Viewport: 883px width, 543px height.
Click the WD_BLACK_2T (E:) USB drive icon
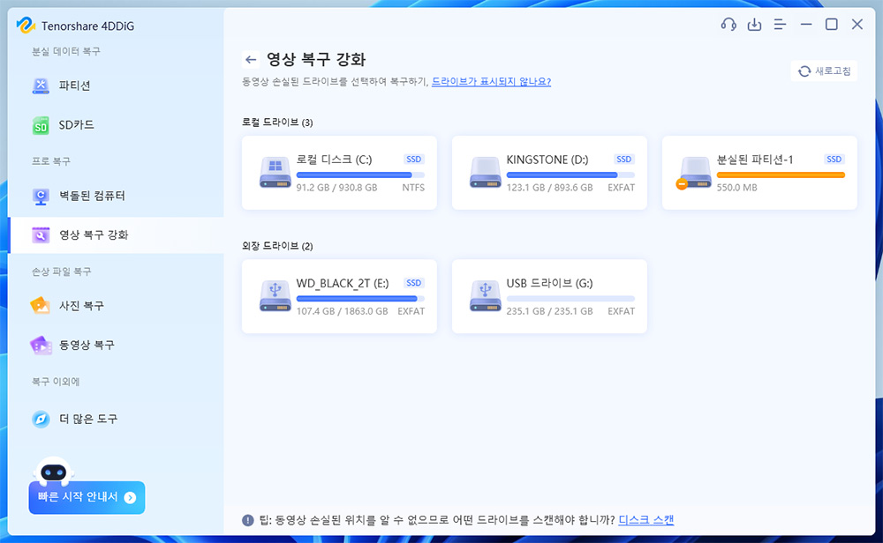point(275,295)
